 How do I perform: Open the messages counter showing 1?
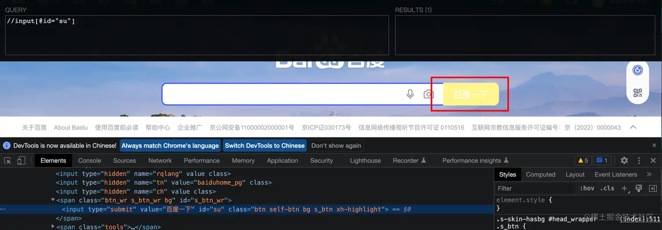coord(602,160)
